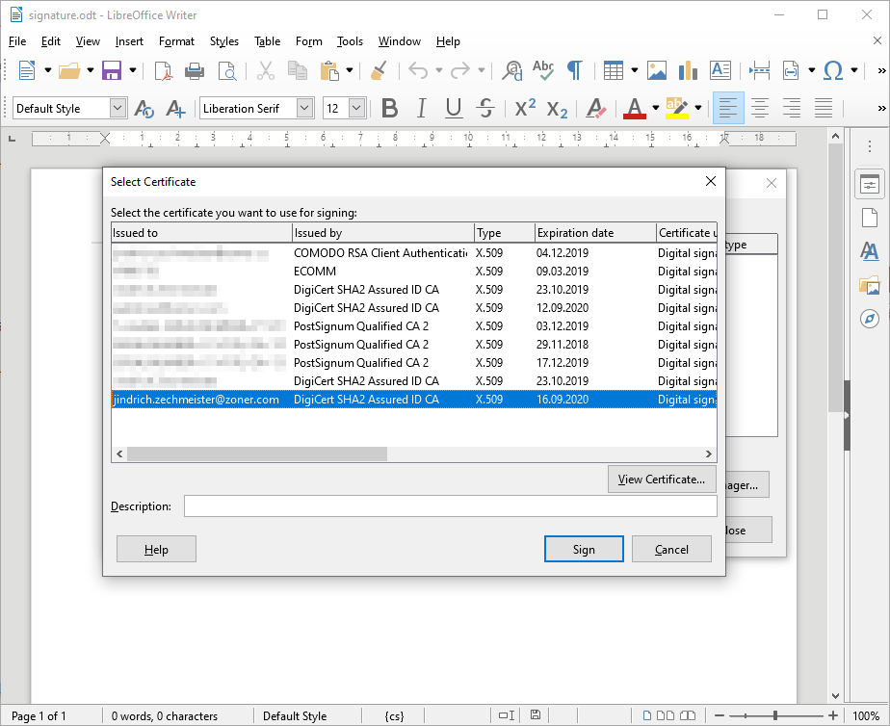The height and width of the screenshot is (726, 890).
Task: Click the Spelling check icon
Action: 543,71
